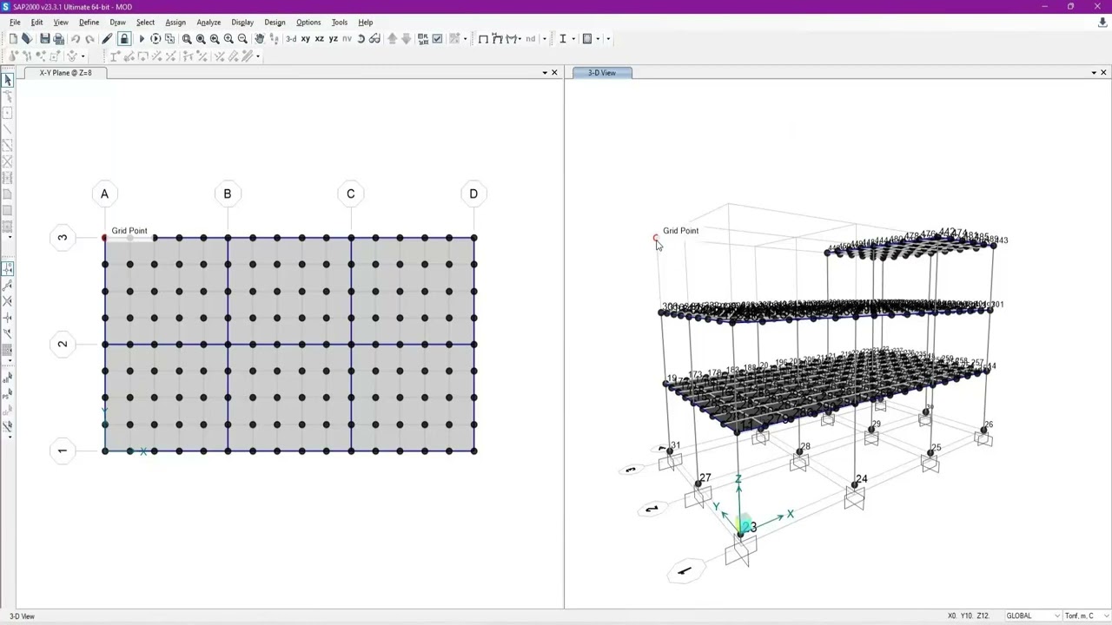Expand the 3-D View window options arrow
Viewport: 1112px width, 625px height.
(1093, 73)
